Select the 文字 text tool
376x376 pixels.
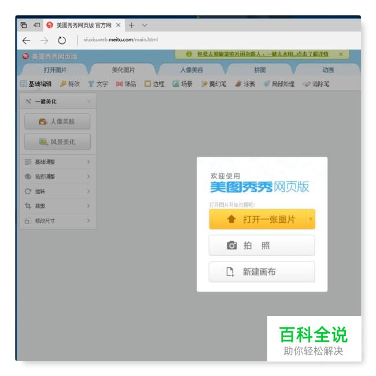98,84
